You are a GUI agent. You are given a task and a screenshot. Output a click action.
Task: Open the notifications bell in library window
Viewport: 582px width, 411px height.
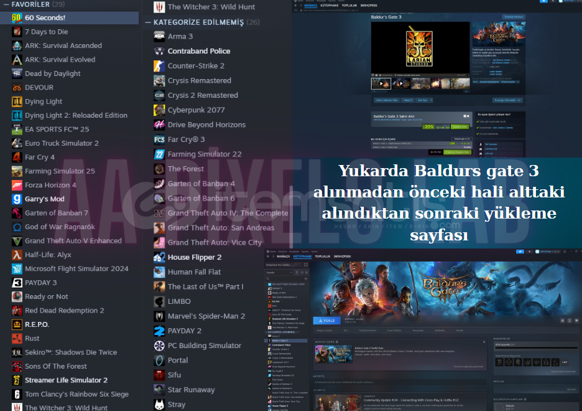530,251
